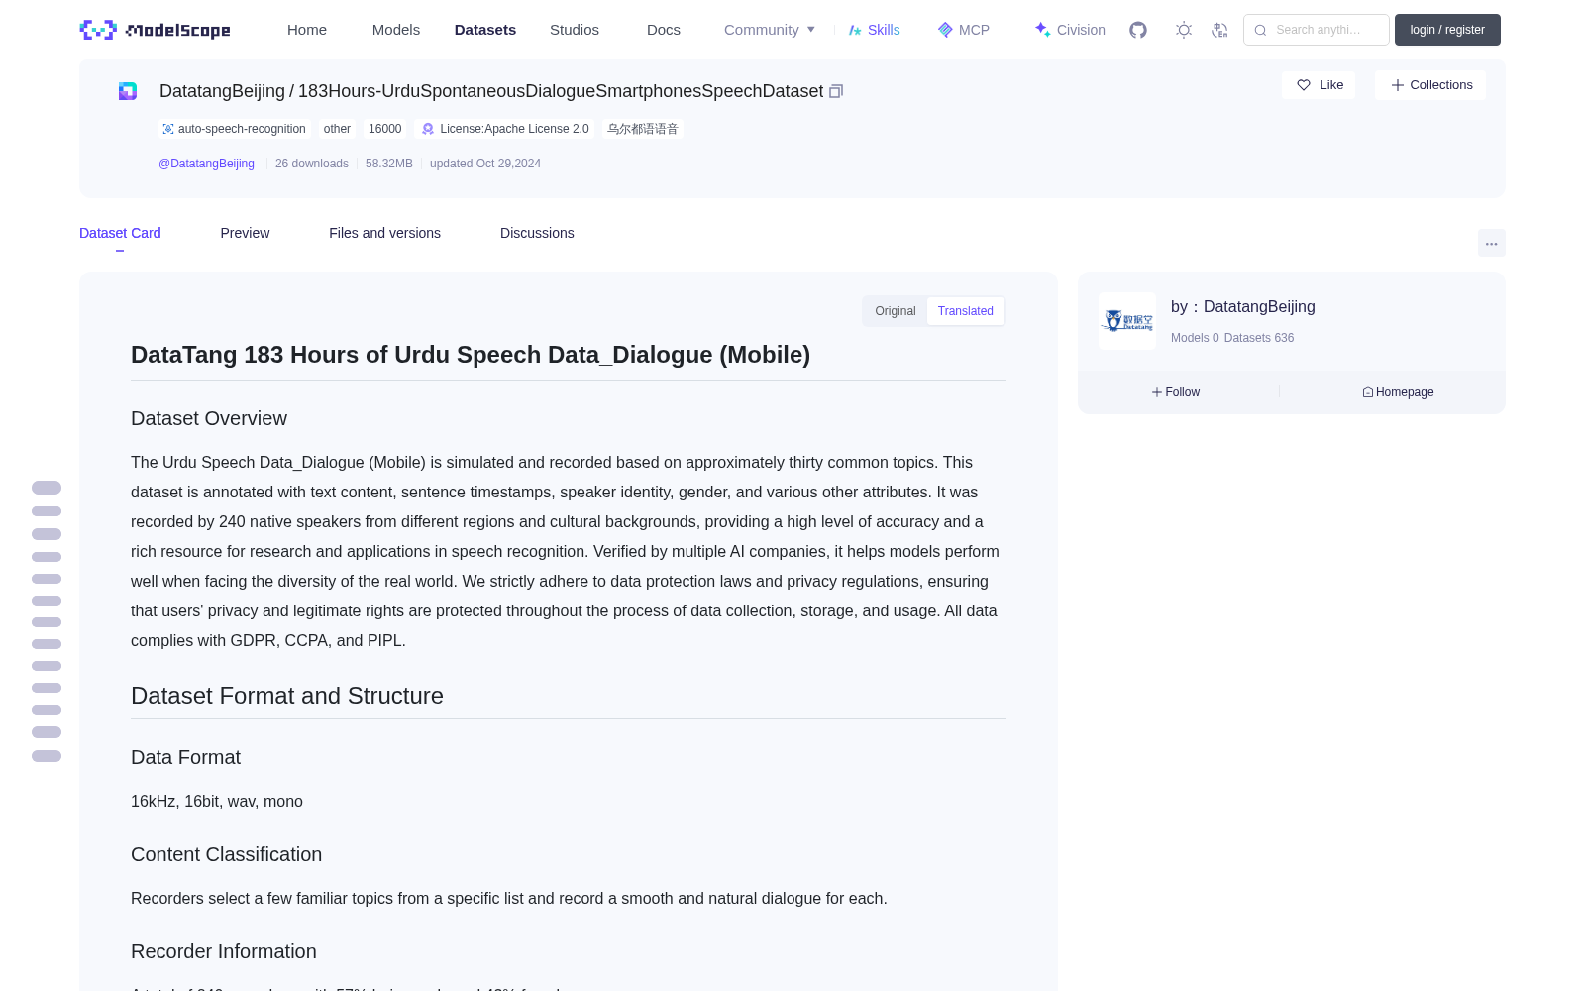Click the '26 downloads' text
Viewport: 1585px width, 991px height.
[312, 164]
